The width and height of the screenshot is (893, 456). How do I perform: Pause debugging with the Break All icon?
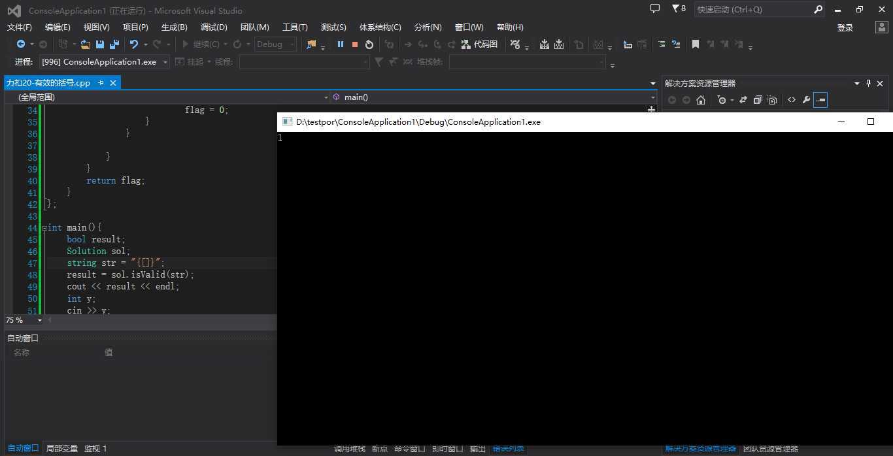click(x=341, y=44)
